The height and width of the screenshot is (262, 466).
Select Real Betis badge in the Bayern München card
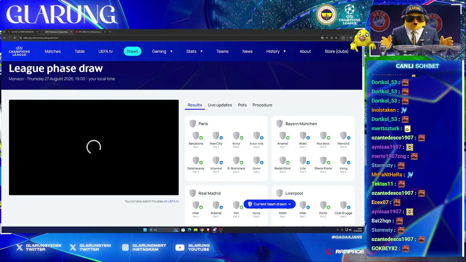tap(323, 136)
